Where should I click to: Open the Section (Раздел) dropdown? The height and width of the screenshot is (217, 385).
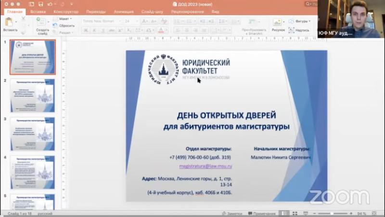[63, 32]
